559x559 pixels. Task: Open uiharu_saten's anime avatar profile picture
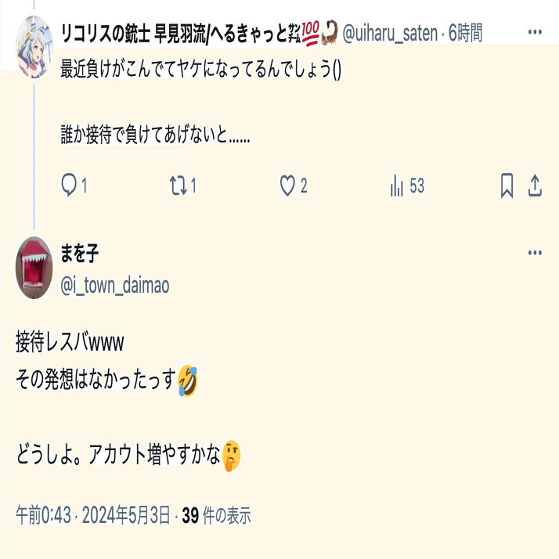pos(34,47)
